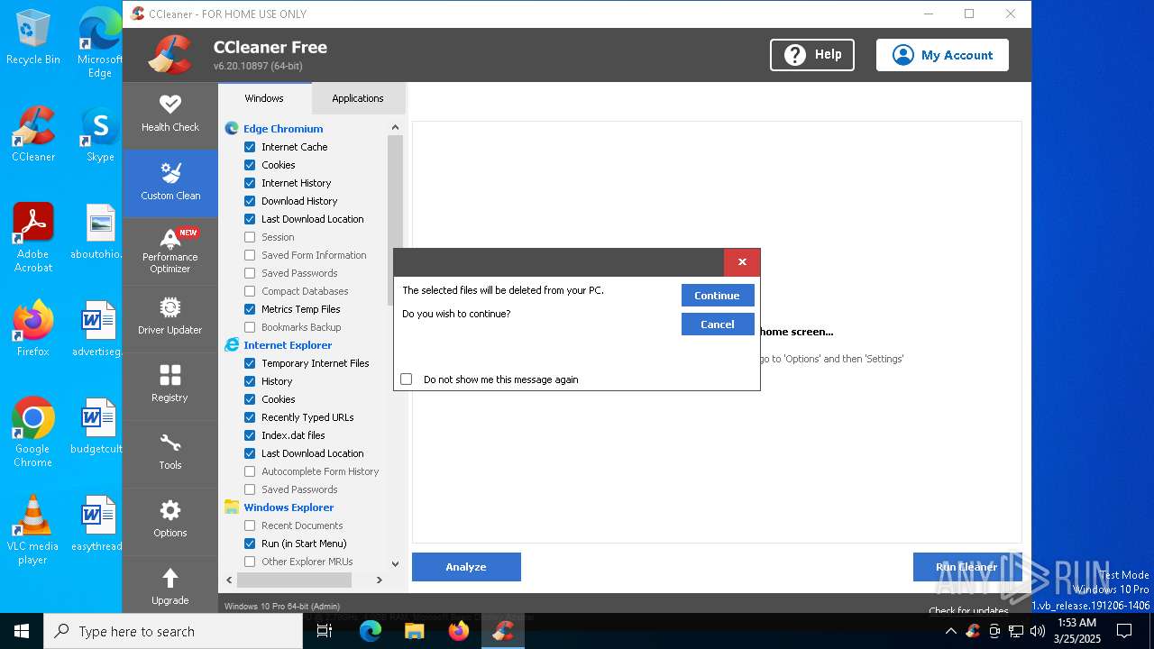Open Driver Updater section
Image resolution: width=1154 pixels, height=649 pixels.
(x=169, y=318)
